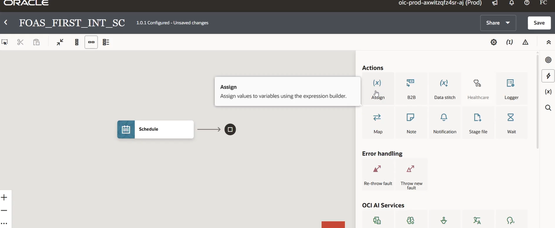Click the OCI AI Services heading

[383, 205]
